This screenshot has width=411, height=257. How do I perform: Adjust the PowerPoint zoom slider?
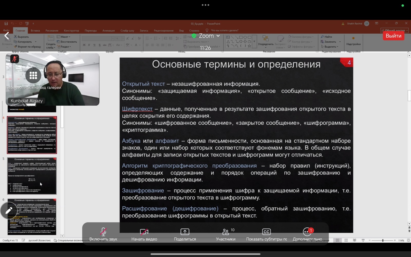382,240
